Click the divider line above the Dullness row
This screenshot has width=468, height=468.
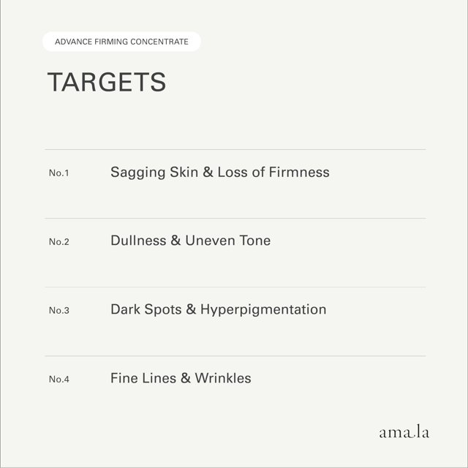235,218
